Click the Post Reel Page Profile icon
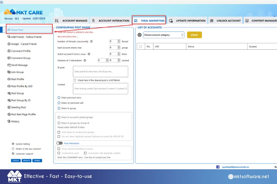 (9, 114)
